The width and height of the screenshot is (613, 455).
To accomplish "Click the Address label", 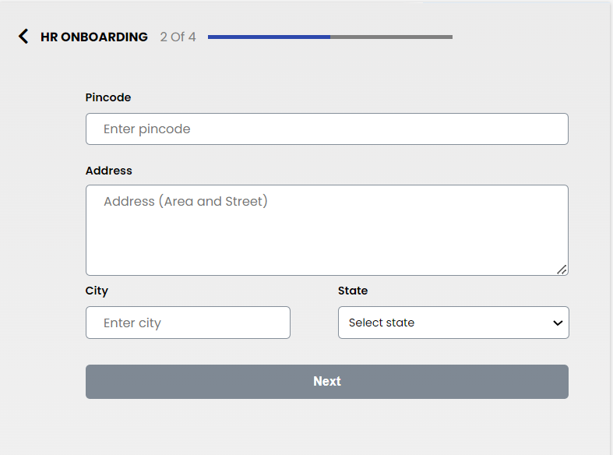I will coord(109,171).
